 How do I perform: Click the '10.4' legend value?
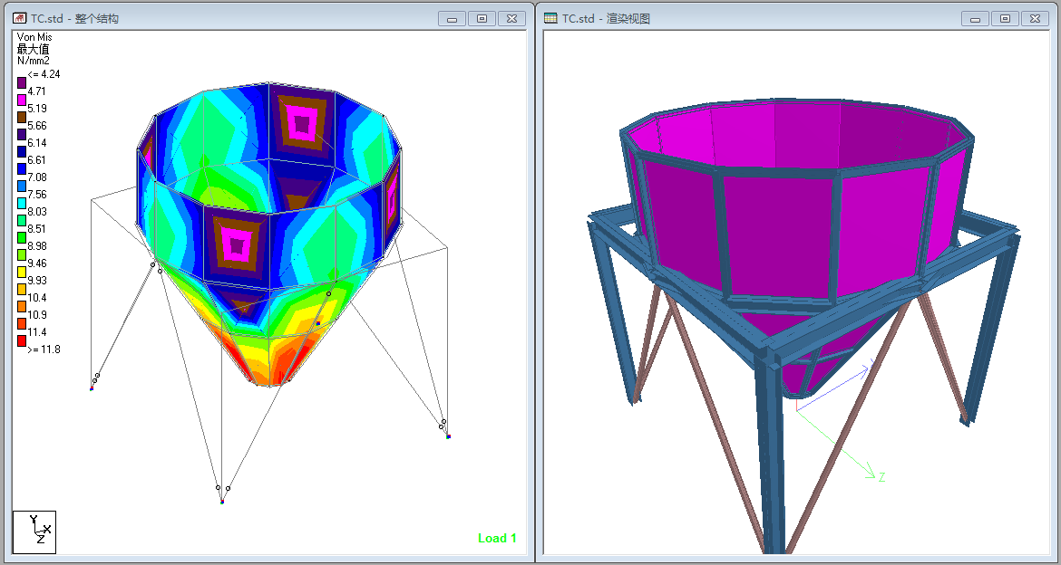36,297
